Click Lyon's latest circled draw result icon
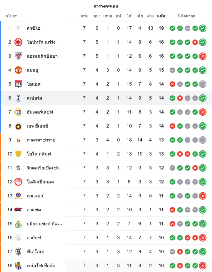 202,84
